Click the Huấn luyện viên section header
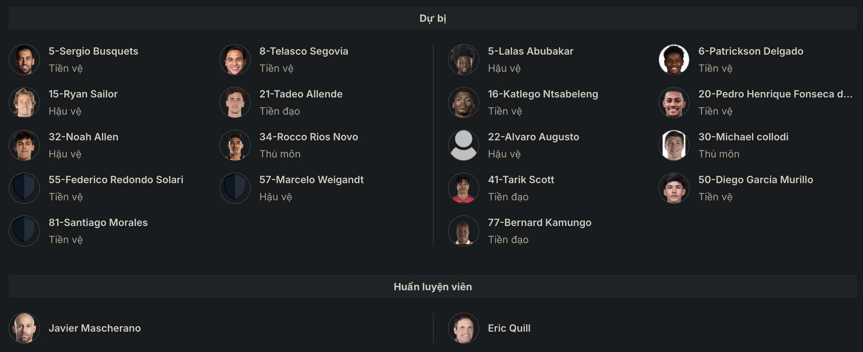Viewport: 863px width, 352px height. (x=433, y=287)
